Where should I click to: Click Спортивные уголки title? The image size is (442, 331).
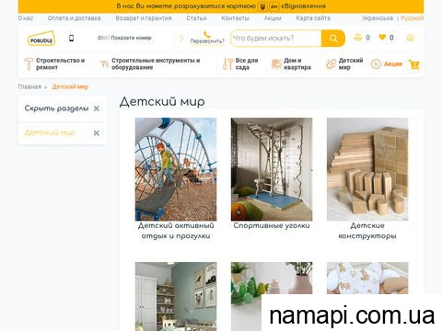click(272, 225)
